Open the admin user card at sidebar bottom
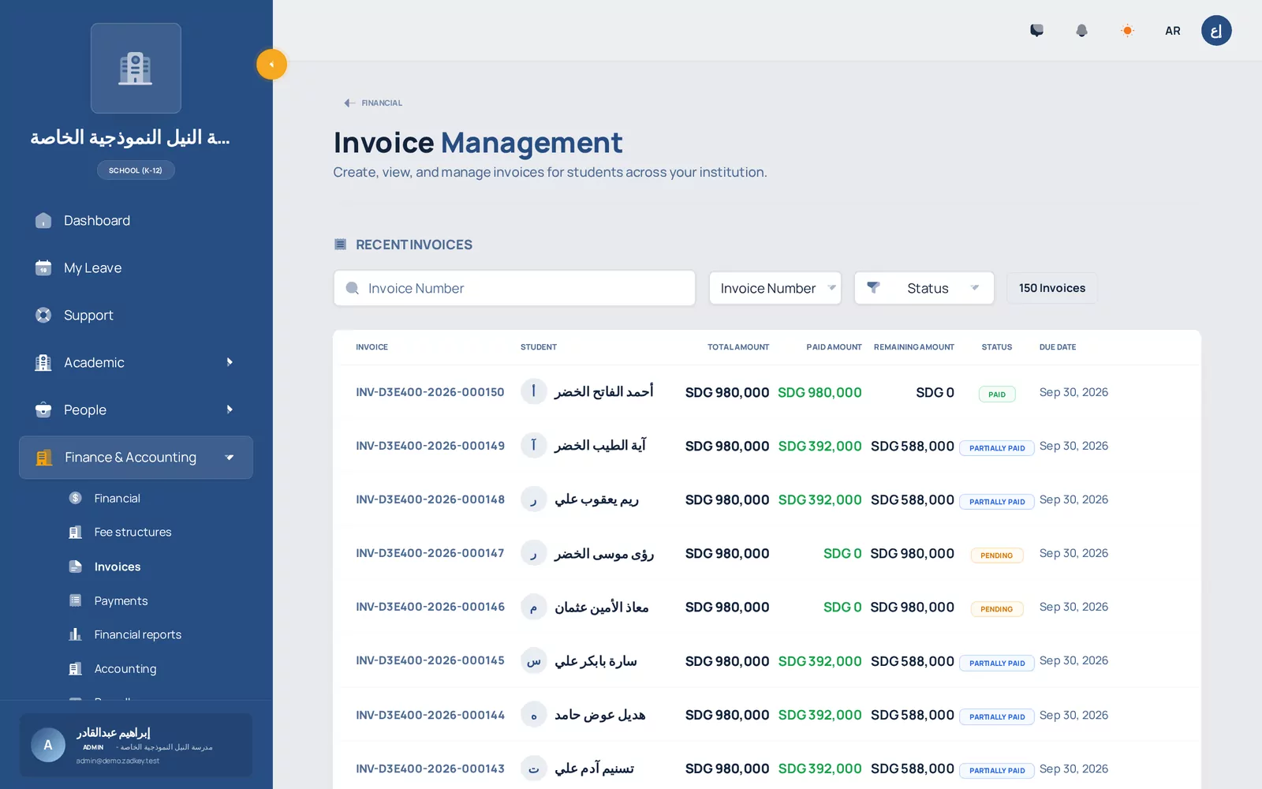This screenshot has height=789, width=1262. 136,746
